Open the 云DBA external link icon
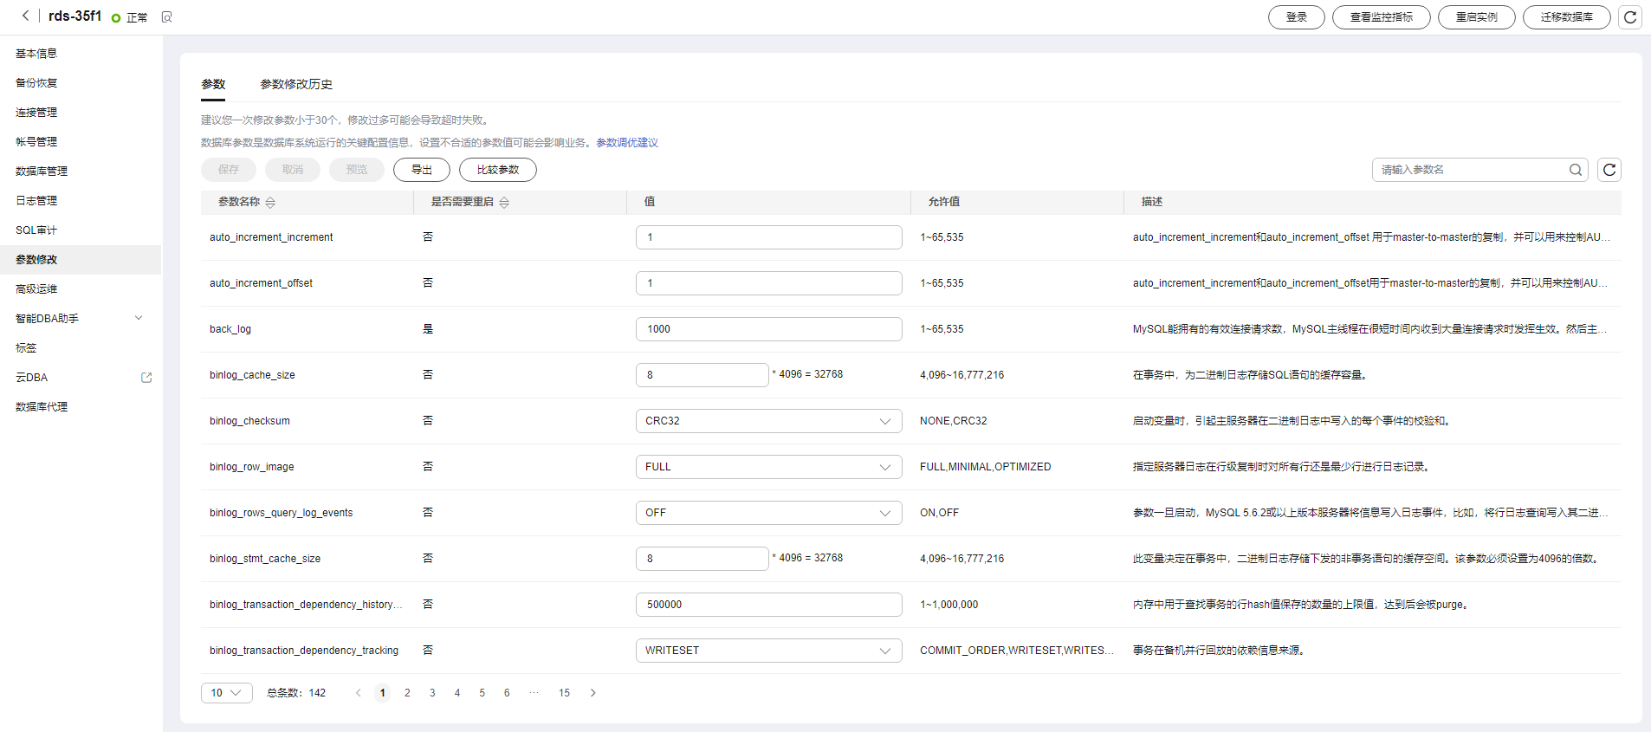This screenshot has width=1651, height=732. click(x=146, y=378)
